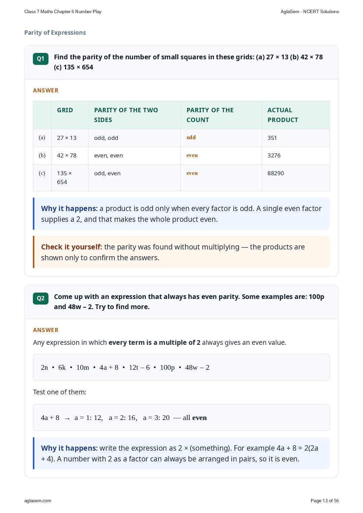Click the AglaSem · NCERT Solutions header text

310,11
